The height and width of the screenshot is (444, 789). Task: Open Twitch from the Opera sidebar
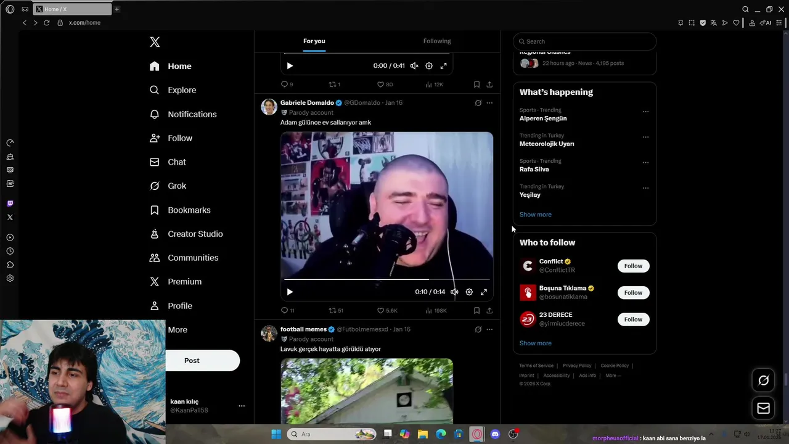(x=10, y=203)
